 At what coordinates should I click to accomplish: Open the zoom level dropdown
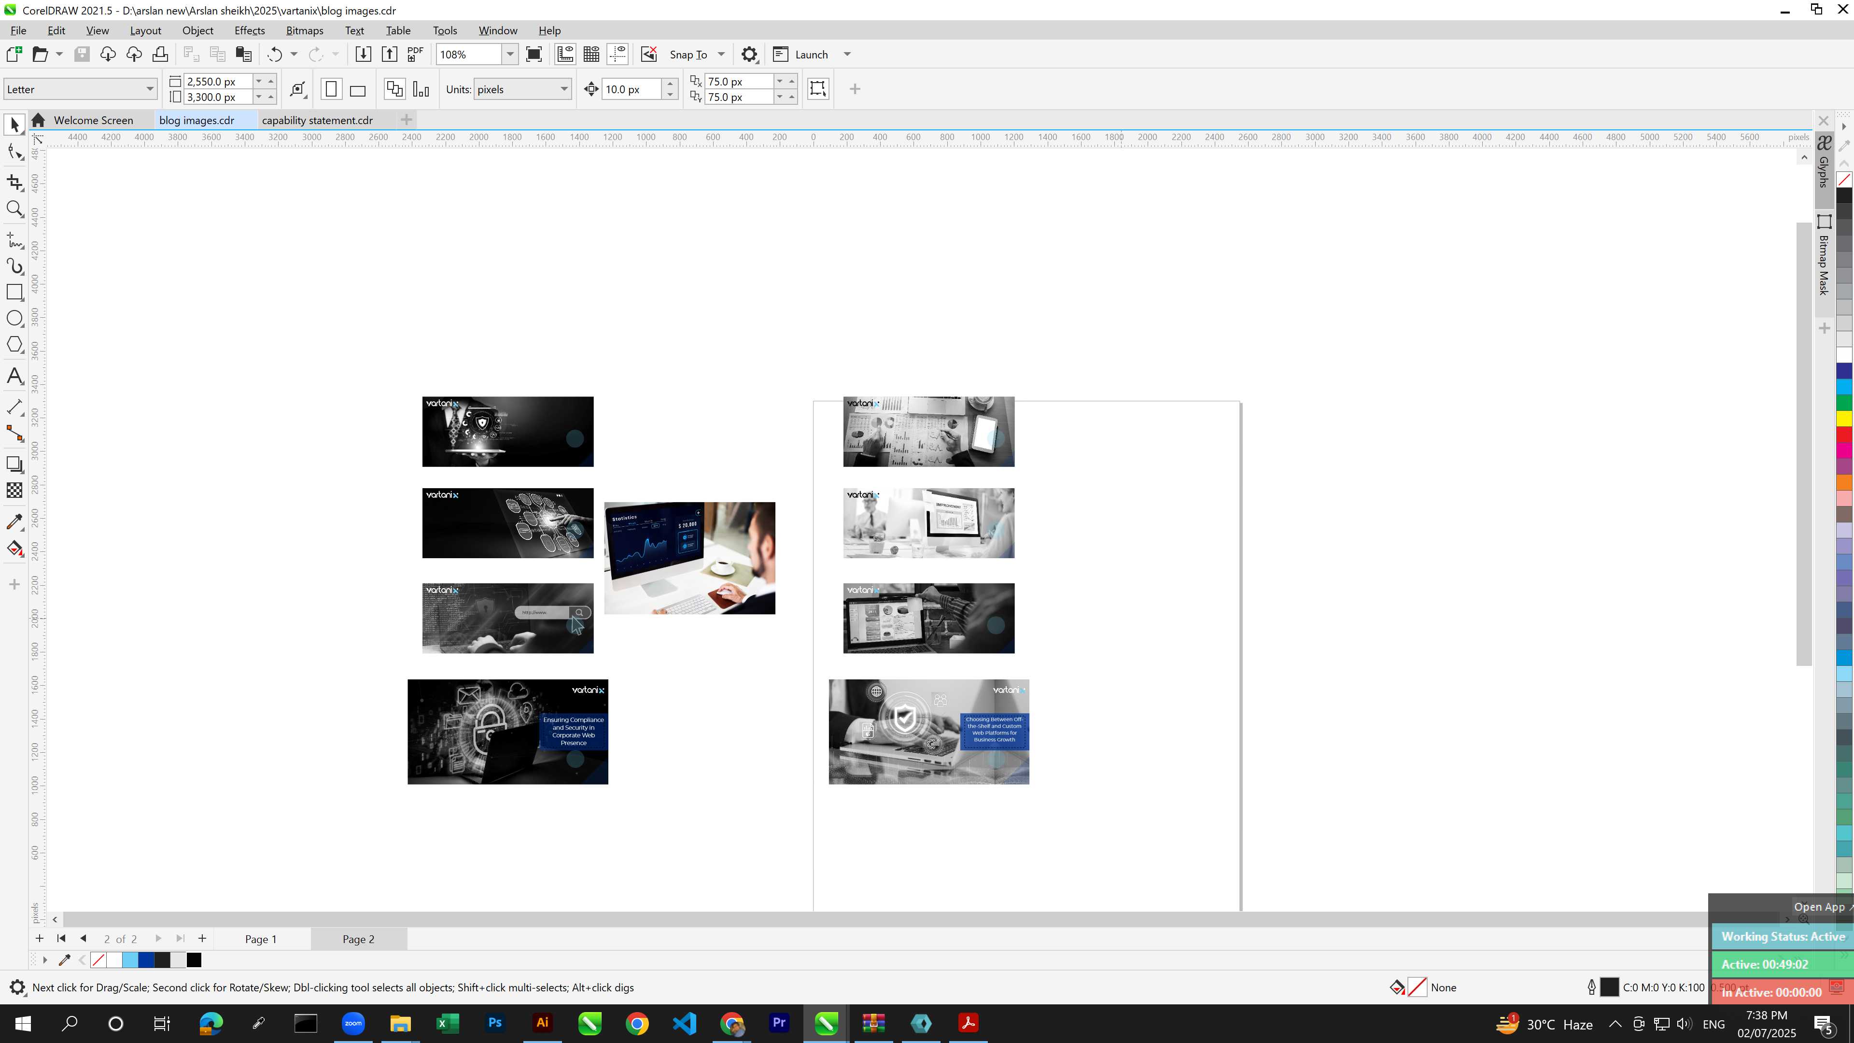(x=510, y=54)
